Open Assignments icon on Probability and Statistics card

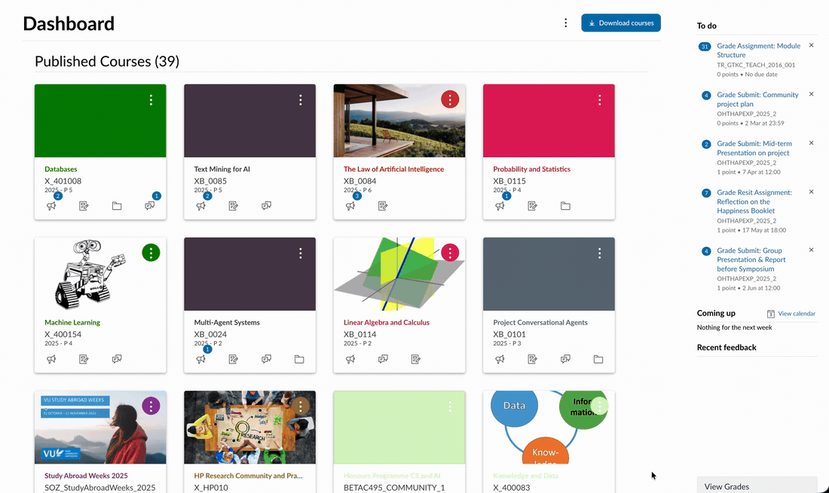point(532,206)
